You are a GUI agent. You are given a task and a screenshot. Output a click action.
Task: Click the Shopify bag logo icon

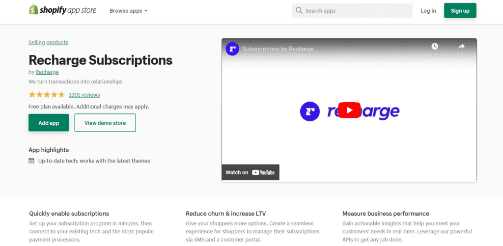[33, 10]
